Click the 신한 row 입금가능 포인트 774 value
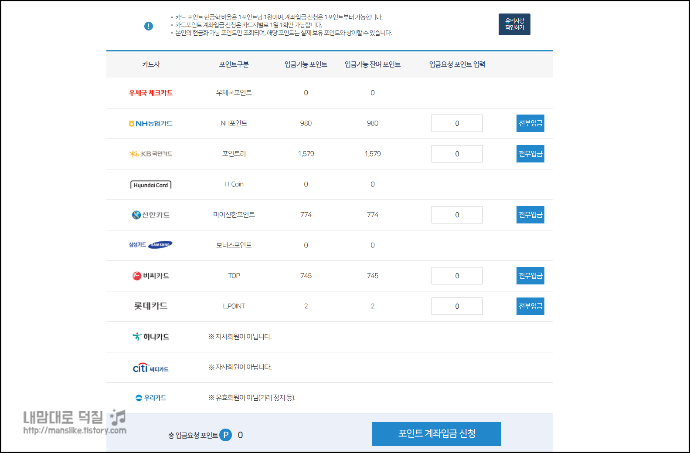The height and width of the screenshot is (453, 690). 306,215
